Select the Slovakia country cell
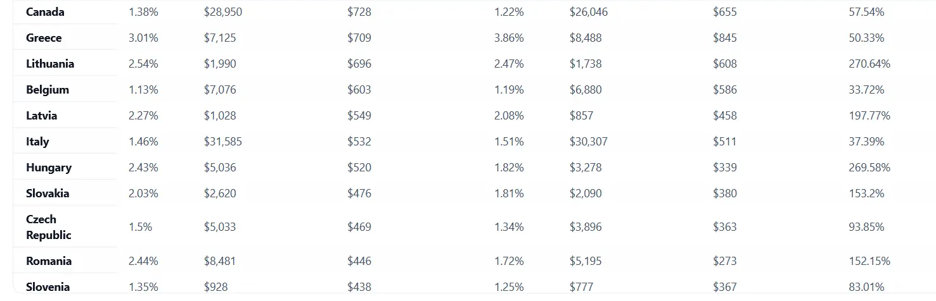 [48, 193]
